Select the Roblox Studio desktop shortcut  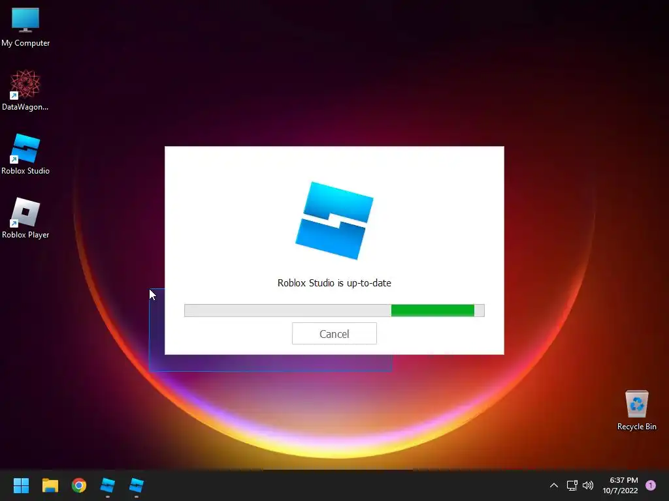pos(25,154)
